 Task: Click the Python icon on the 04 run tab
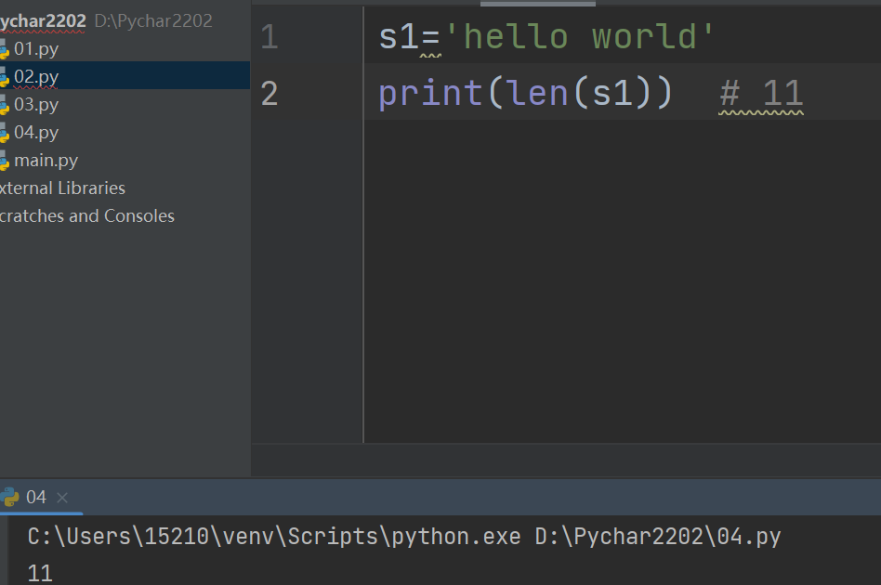coord(10,498)
